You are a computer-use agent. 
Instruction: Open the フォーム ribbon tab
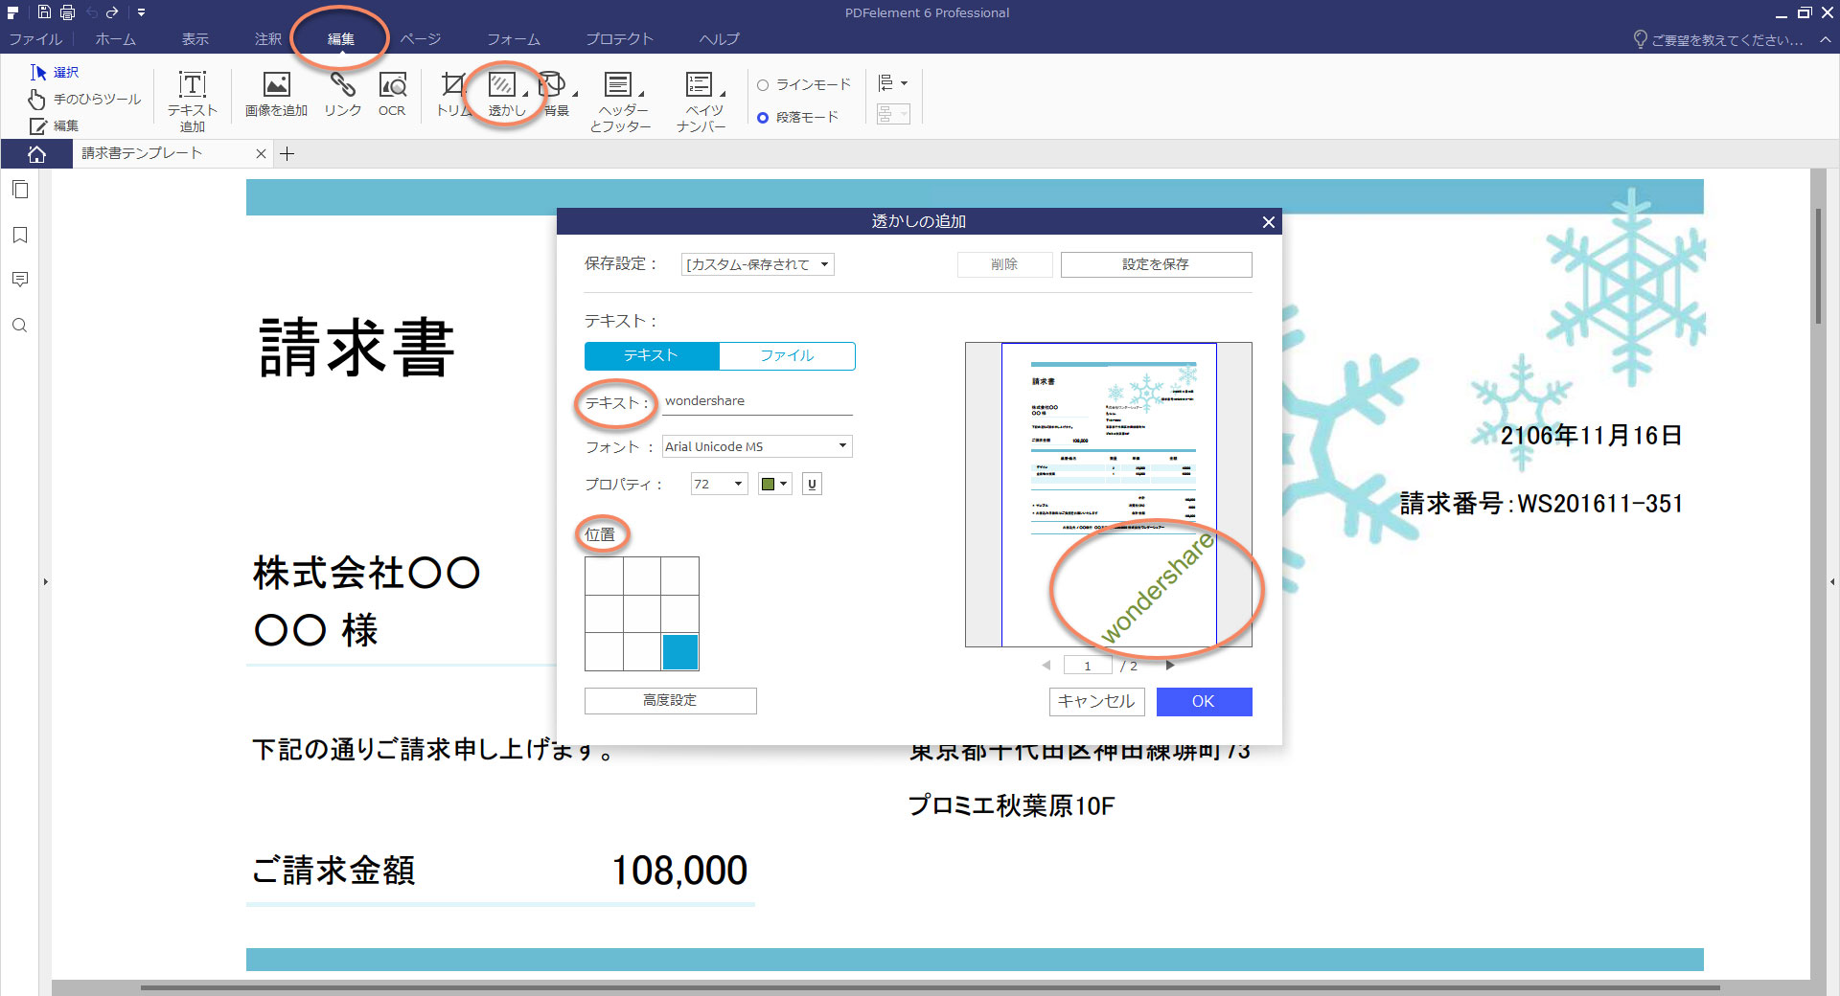[x=514, y=39]
